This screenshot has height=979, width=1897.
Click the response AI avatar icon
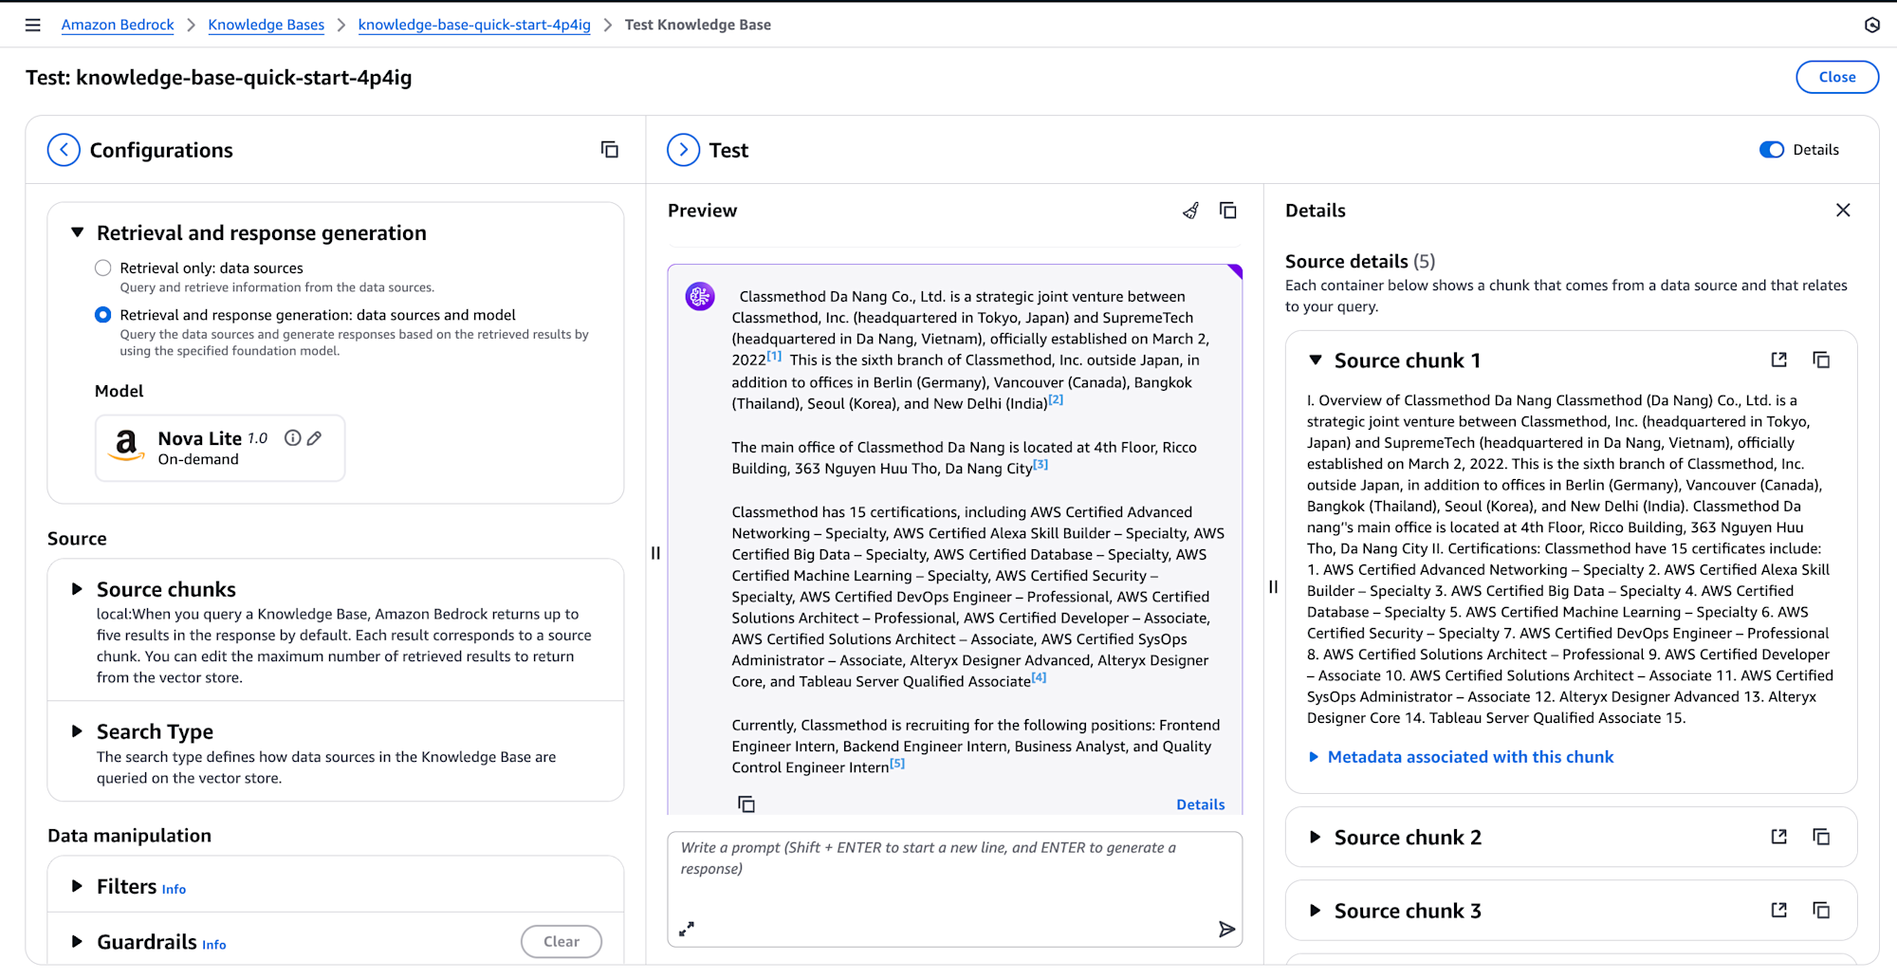click(x=700, y=297)
